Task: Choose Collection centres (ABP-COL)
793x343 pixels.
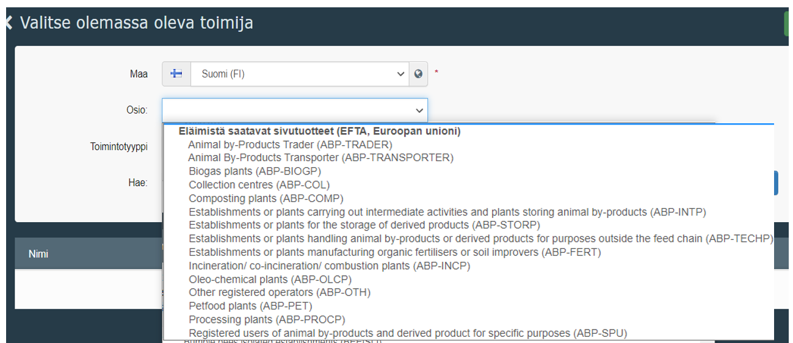Action: pyautogui.click(x=259, y=184)
